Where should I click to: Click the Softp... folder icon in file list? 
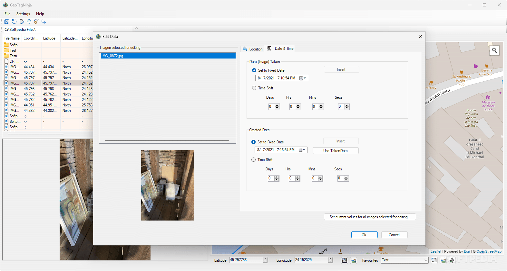(x=6, y=45)
